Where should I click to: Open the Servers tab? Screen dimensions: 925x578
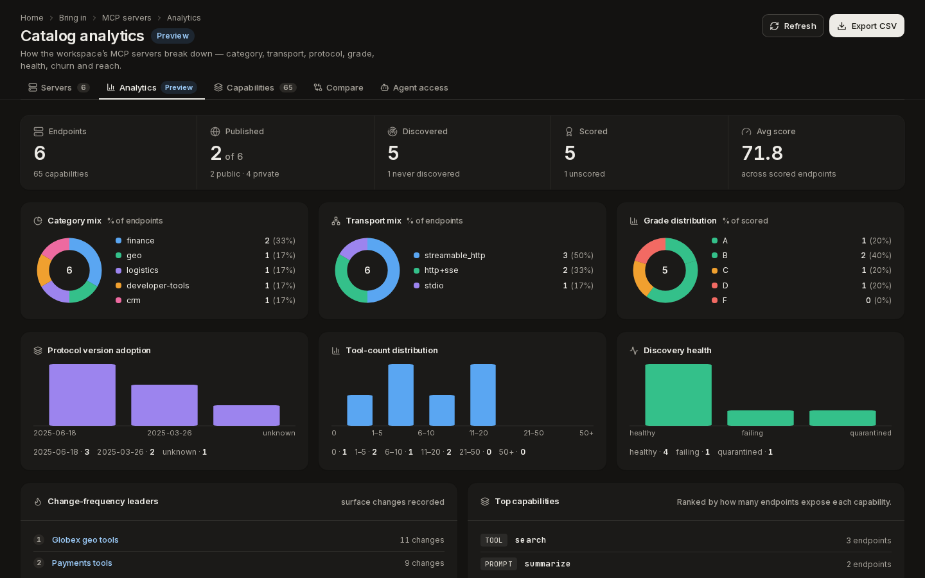[59, 87]
